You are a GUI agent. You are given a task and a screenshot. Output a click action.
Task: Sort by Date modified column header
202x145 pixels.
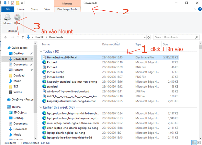pos(111,44)
